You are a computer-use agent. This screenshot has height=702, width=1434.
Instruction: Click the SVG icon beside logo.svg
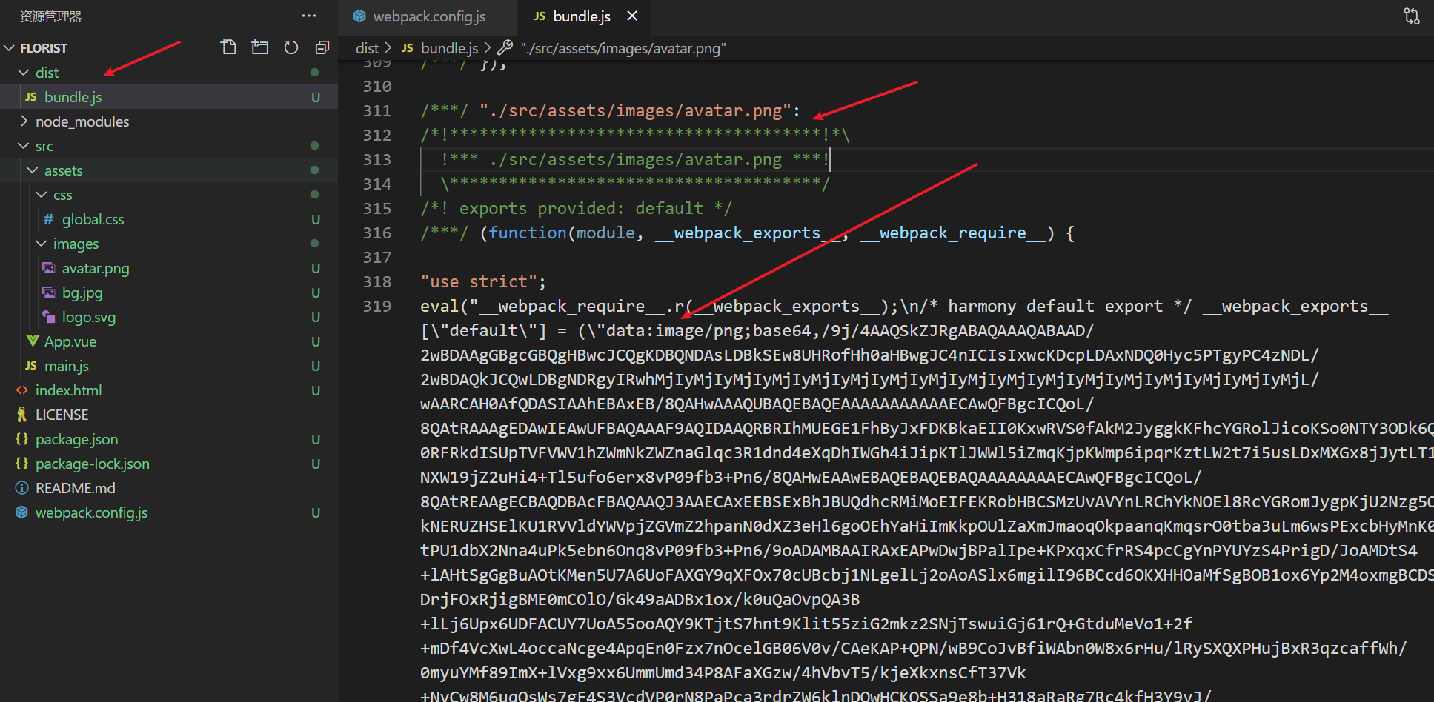click(49, 317)
